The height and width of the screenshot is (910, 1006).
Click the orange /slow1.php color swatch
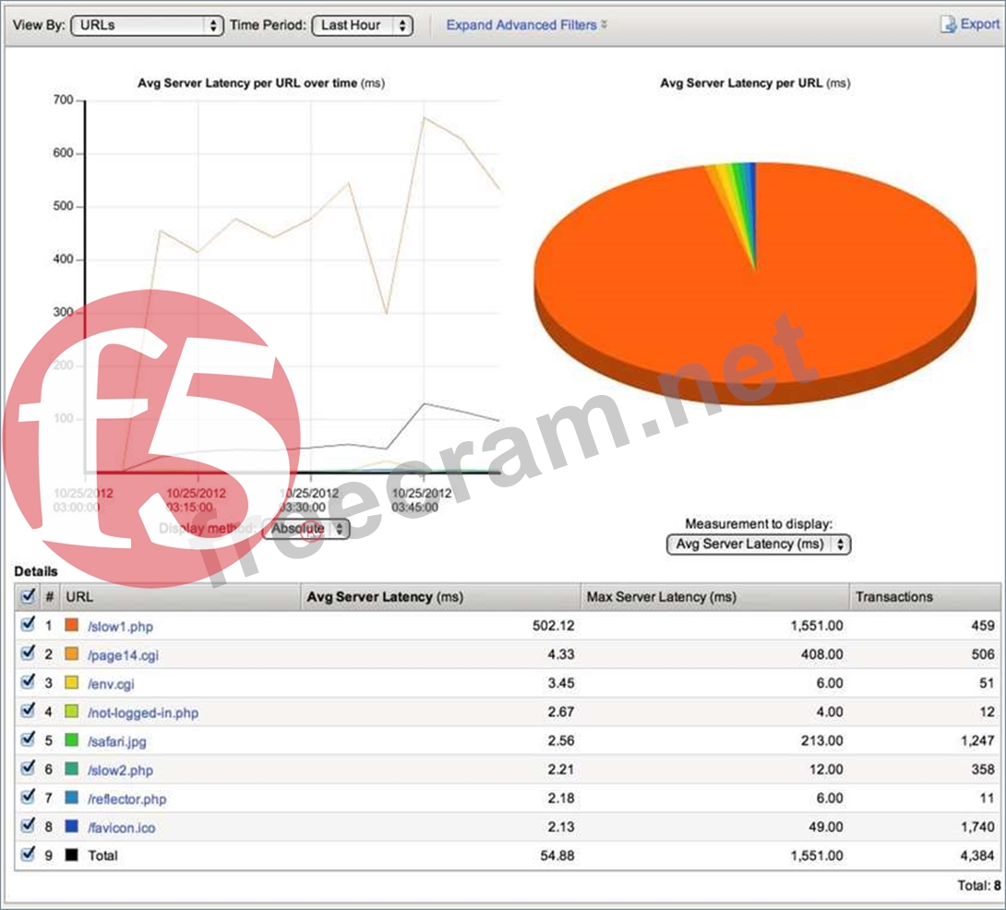coord(72,625)
